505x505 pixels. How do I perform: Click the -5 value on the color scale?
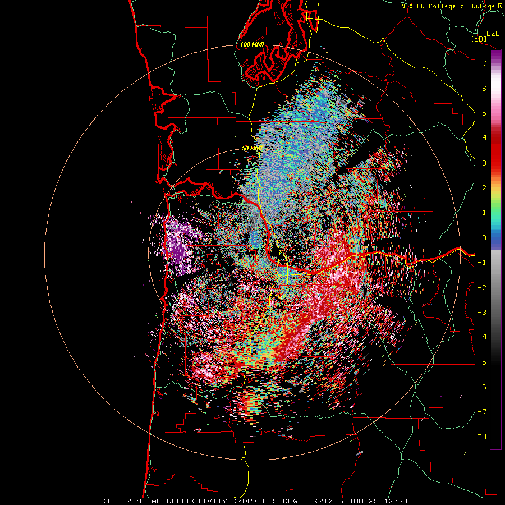[482, 362]
